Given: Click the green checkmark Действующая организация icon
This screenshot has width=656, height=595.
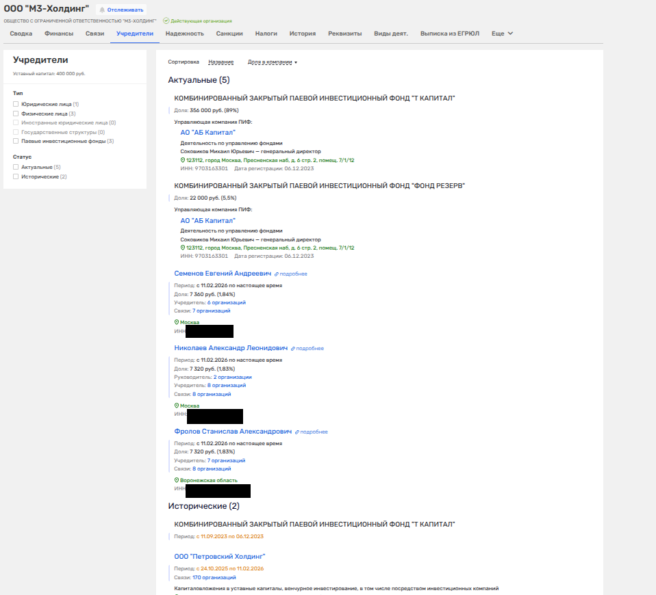Looking at the screenshot, I should (x=166, y=21).
